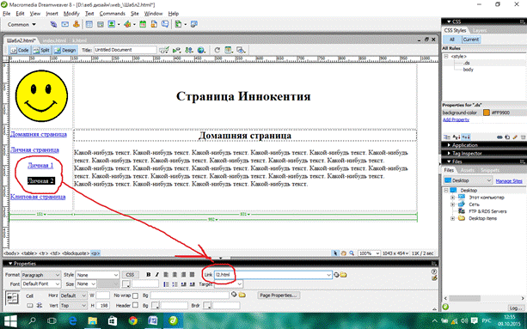Click the Date insert icon

pos(143,24)
